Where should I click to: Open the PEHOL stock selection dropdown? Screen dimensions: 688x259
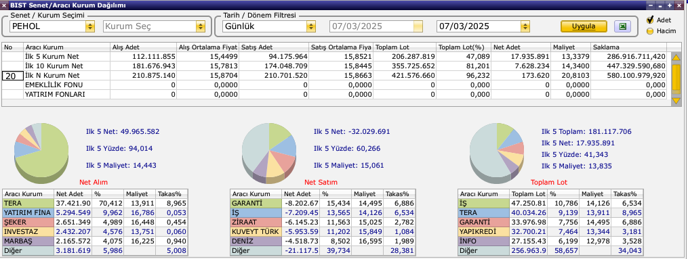click(90, 26)
